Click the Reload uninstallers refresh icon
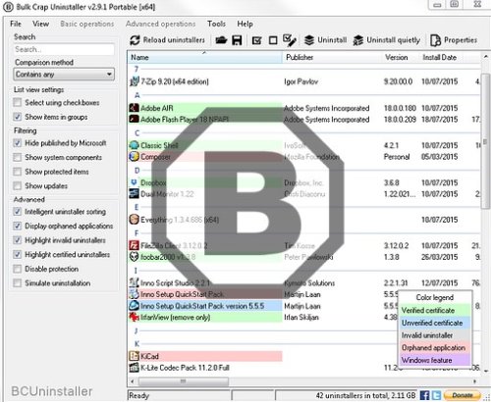 [135, 40]
